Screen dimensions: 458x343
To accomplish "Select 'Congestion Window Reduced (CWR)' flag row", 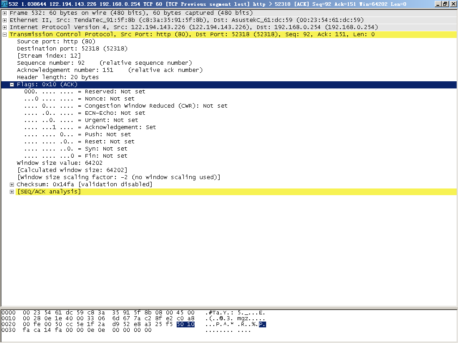I will click(x=126, y=106).
